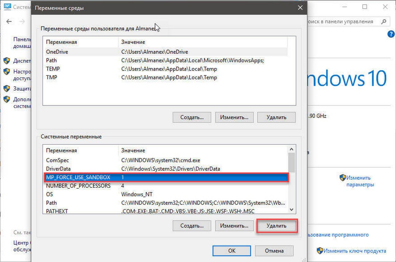Click the shield icon beside Изменить ключ продукта
The image size is (396, 262).
click(320, 250)
